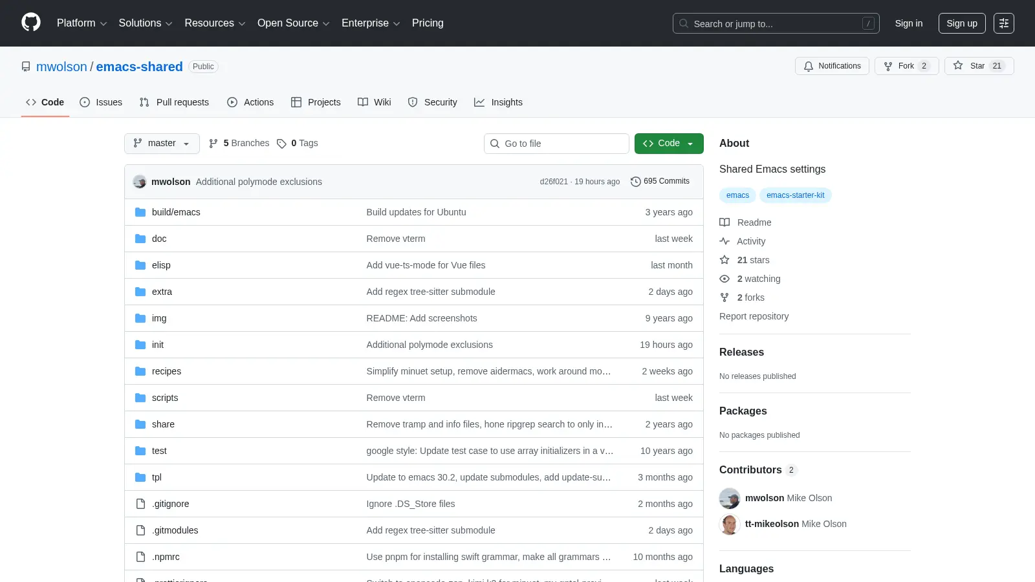Open the master branch dropdown
Image resolution: width=1035 pixels, height=582 pixels.
point(162,144)
